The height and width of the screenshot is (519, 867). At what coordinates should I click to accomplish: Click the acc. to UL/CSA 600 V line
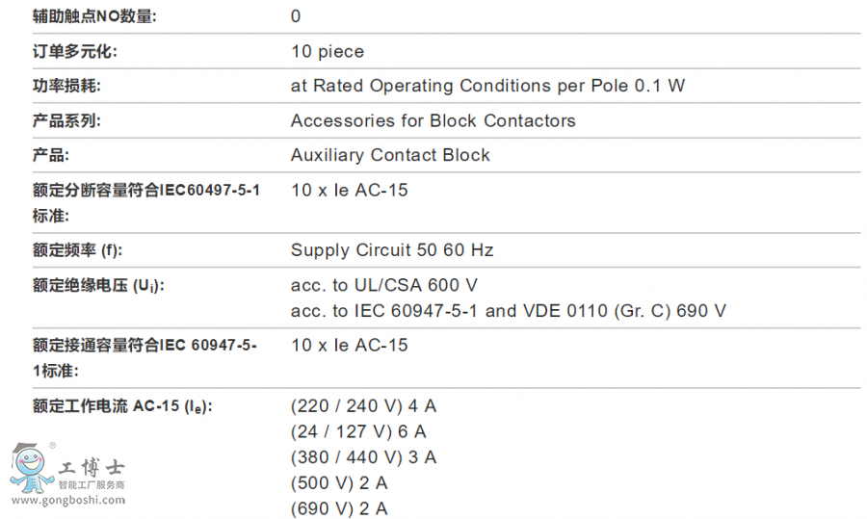pyautogui.click(x=384, y=285)
